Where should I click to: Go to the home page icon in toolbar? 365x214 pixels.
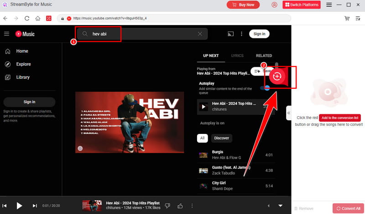tap(38, 18)
